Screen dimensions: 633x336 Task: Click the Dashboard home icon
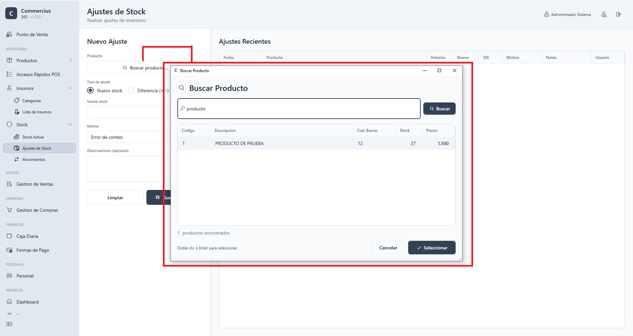coord(9,302)
